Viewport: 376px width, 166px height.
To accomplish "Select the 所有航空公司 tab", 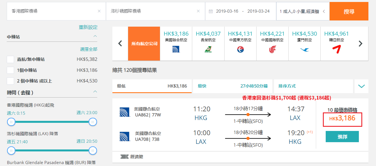I will point(144,44).
